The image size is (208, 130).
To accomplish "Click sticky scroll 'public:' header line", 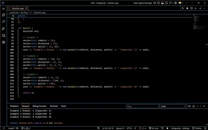I will click(22, 16).
